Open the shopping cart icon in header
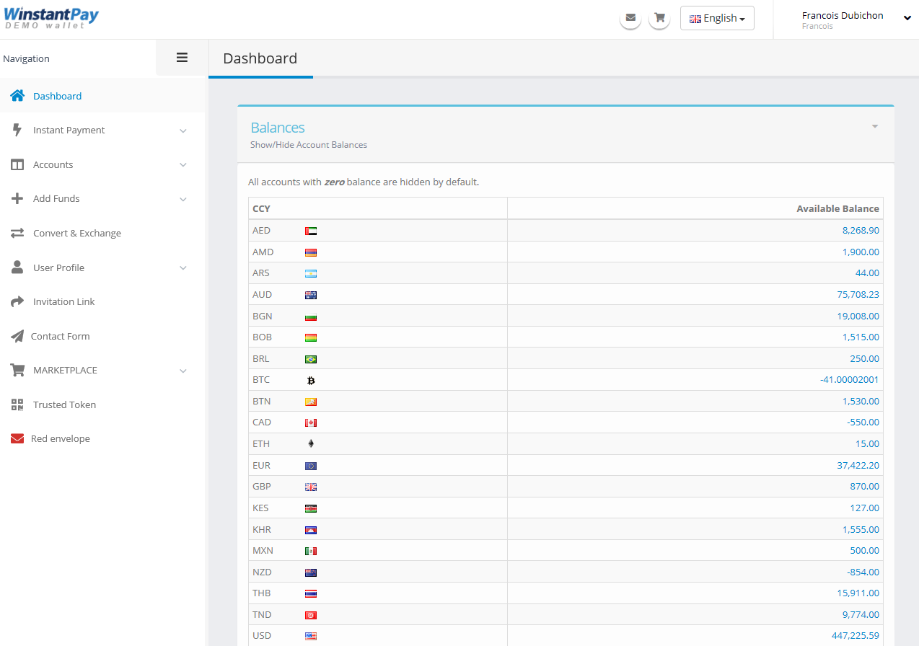This screenshot has width=919, height=646. 659,18
